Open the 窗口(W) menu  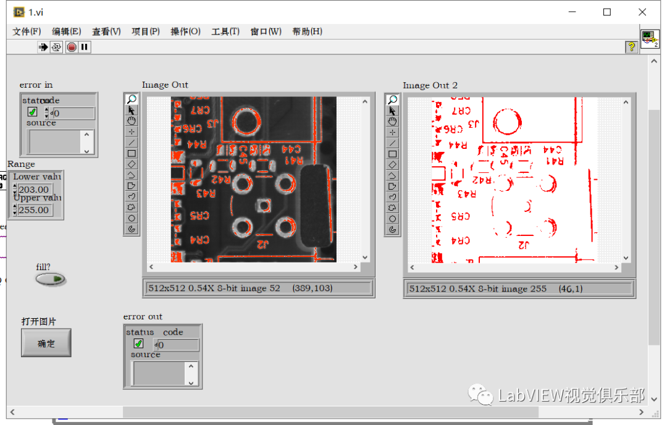click(266, 32)
